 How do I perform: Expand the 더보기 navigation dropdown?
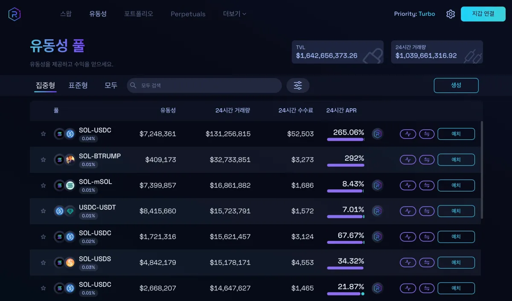[234, 14]
